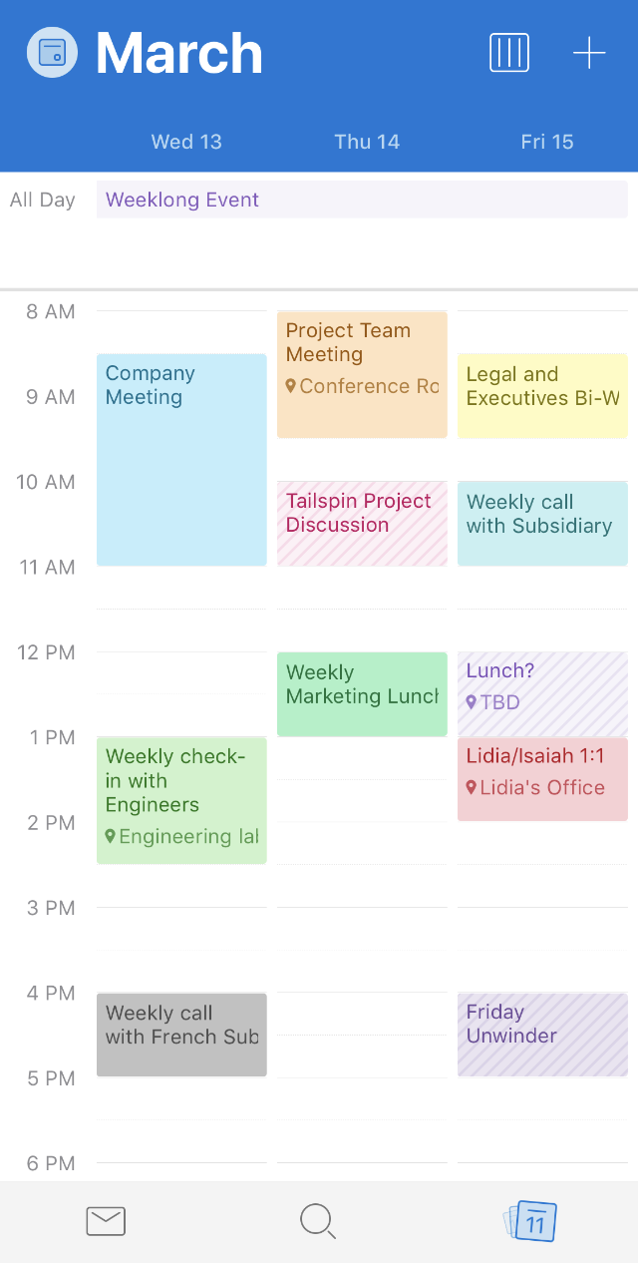The image size is (638, 1263).
Task: Open Mail via the envelope icon
Action: pos(106,1221)
